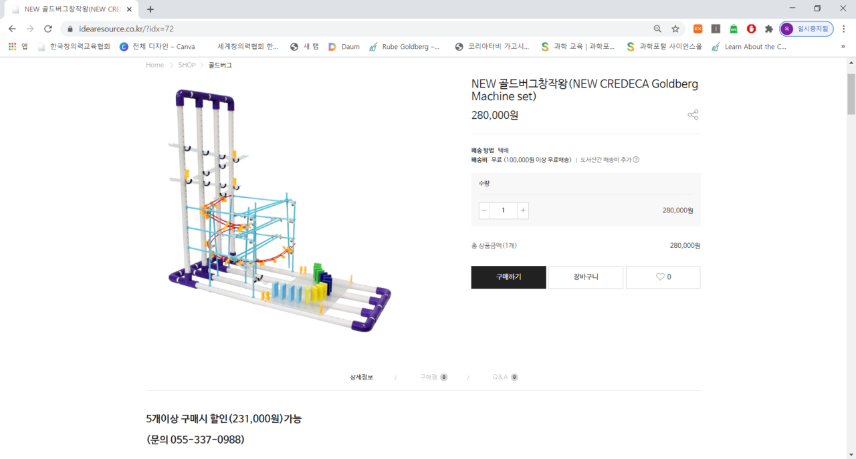Viewport: 856px width, 459px height.
Task: Decrease quantity with the minus button
Action: click(484, 210)
